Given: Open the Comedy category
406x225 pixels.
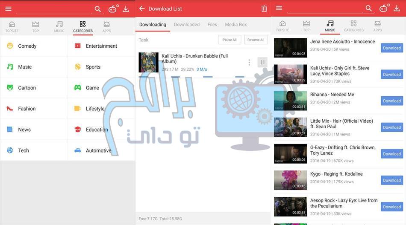Looking at the screenshot, I should [x=27, y=46].
